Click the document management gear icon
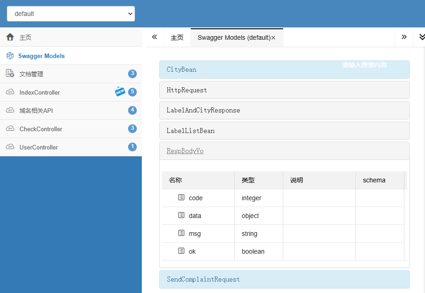Viewport: 425px width, 293px height. click(10, 74)
